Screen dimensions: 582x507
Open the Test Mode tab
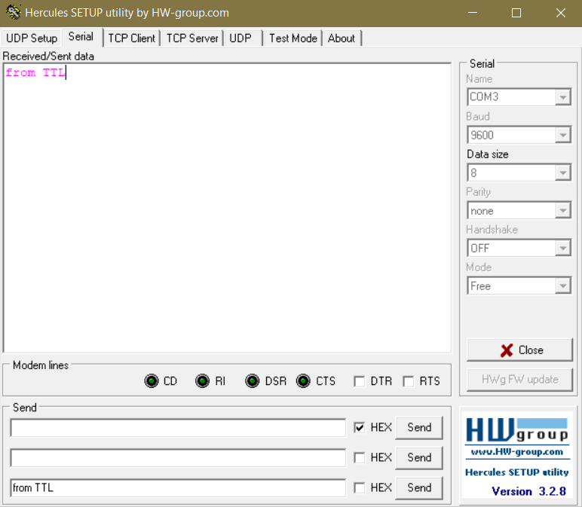(x=293, y=38)
